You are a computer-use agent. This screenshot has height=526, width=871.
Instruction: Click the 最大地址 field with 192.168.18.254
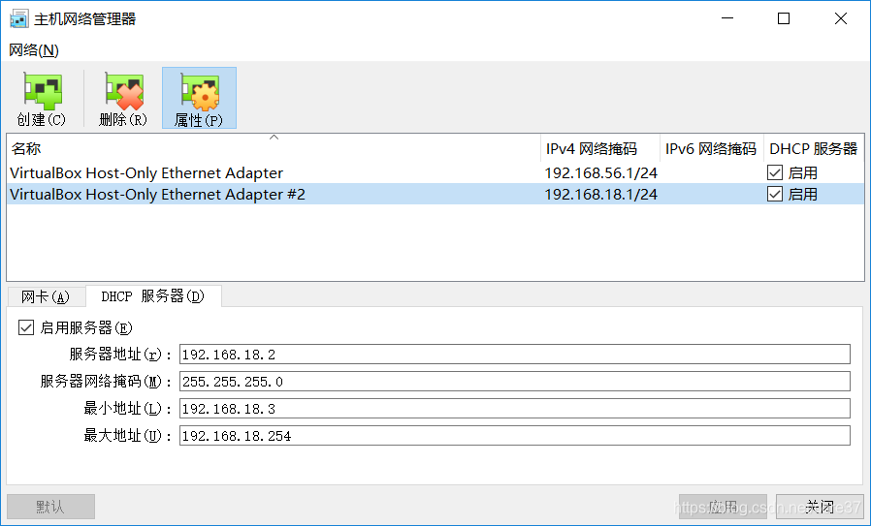514,436
